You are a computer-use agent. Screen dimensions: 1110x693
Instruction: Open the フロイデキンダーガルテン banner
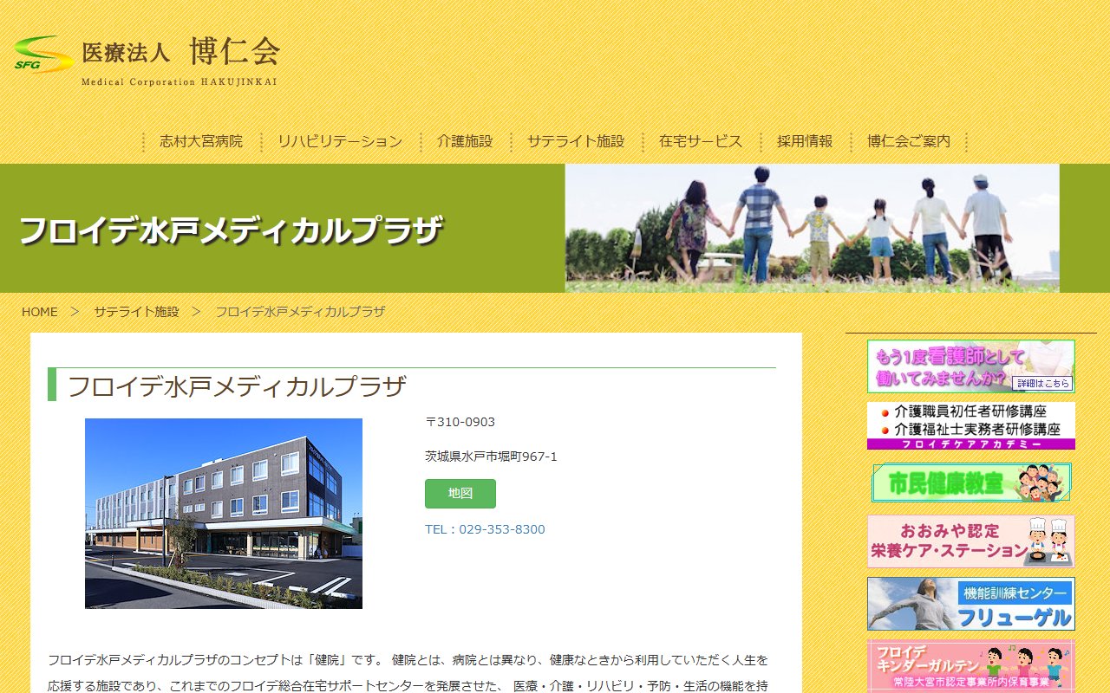tap(971, 665)
